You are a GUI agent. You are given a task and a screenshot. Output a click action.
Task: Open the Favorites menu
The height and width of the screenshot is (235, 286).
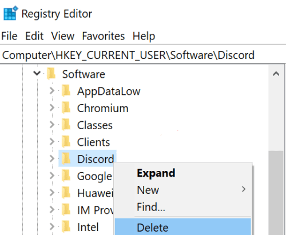[104, 36]
